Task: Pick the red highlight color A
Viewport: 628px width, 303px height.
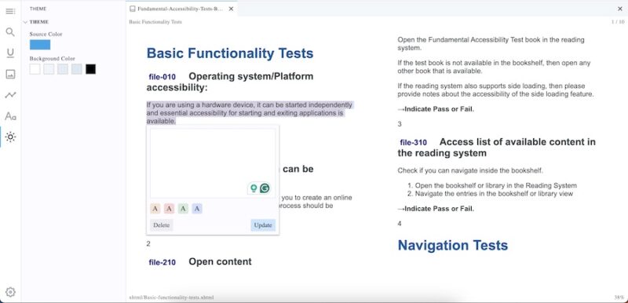Action: pyautogui.click(x=170, y=209)
